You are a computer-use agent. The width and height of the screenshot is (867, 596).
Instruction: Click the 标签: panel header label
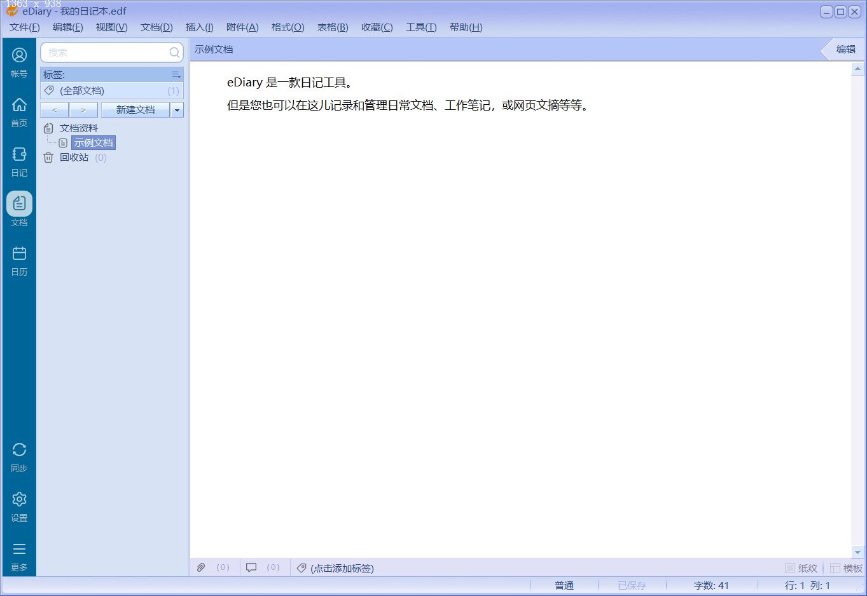54,74
